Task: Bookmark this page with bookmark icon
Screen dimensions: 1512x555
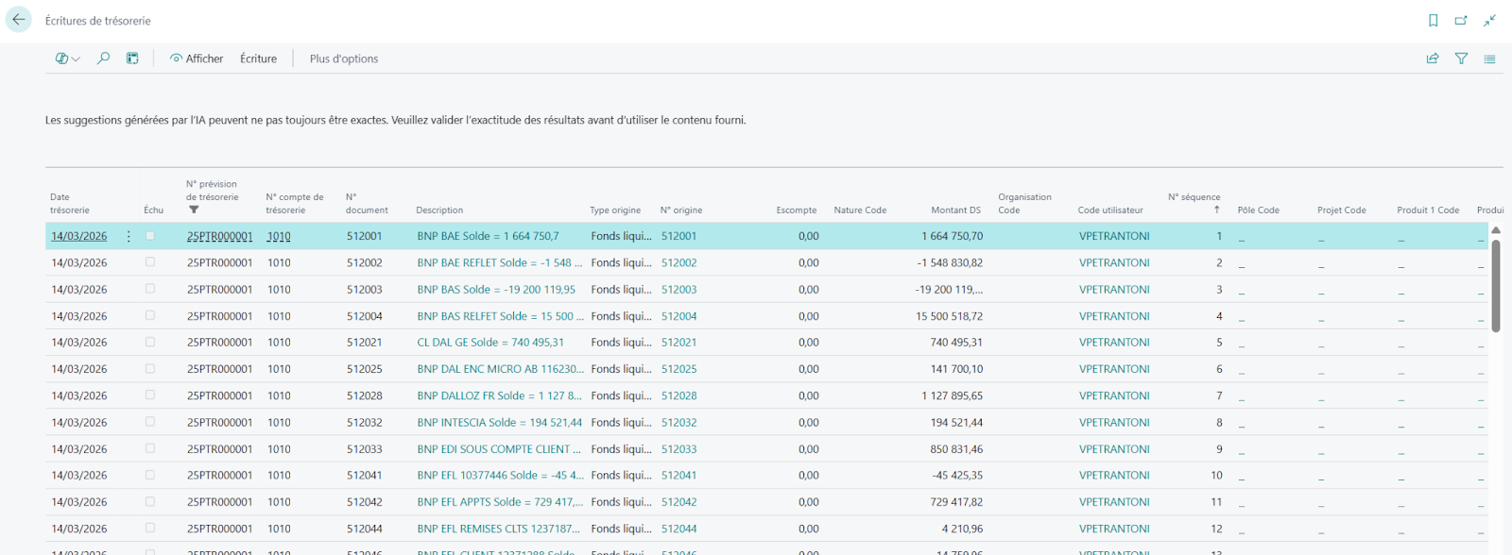Action: pos(1433,21)
